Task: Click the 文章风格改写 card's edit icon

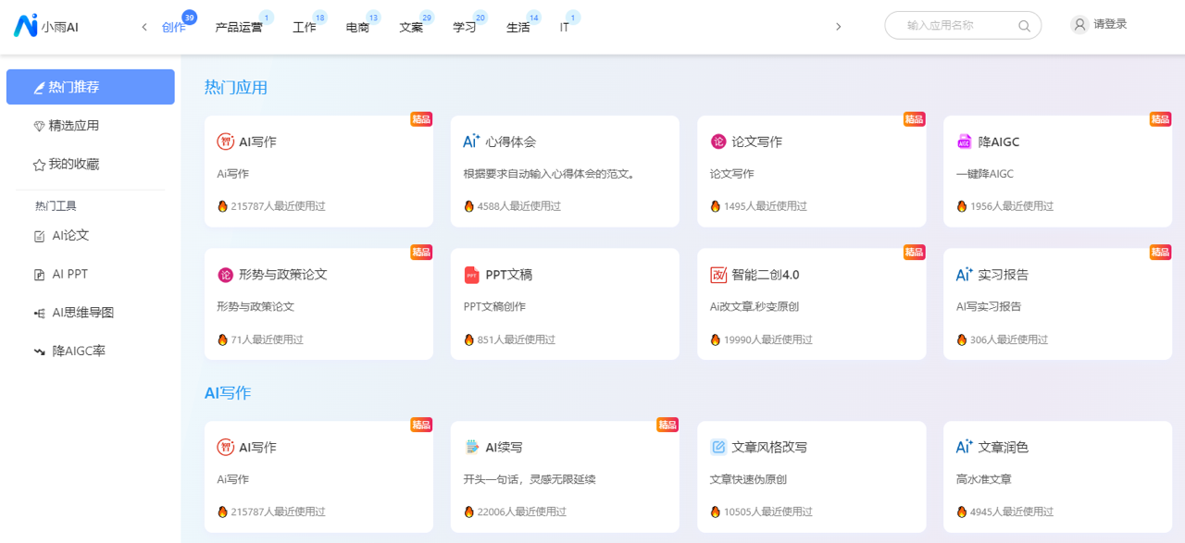Action: point(717,447)
